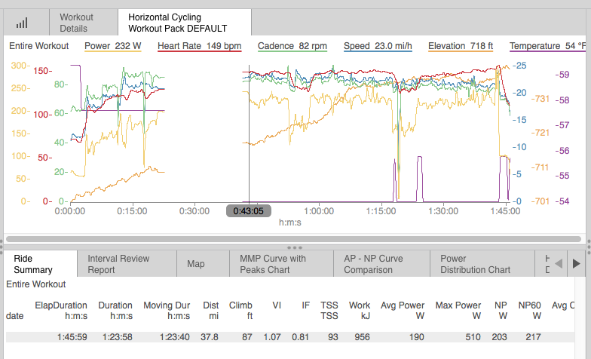
Task: Open AP - NP Curve Comparison tab
Action: (x=381, y=264)
